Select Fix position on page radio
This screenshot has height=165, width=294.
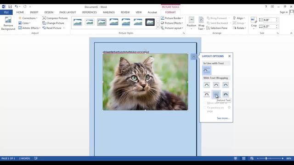click(x=205, y=108)
